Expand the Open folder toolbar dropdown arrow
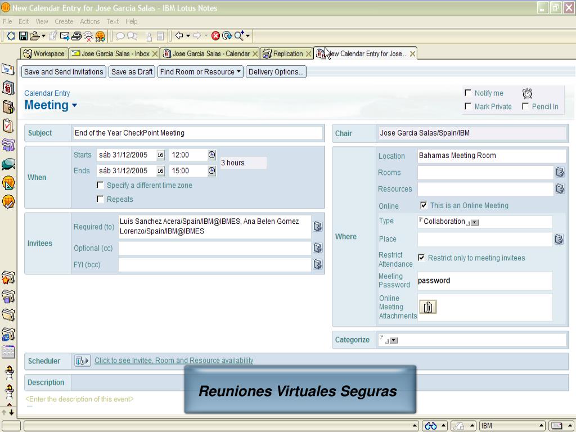The width and height of the screenshot is (576, 432). point(43,35)
